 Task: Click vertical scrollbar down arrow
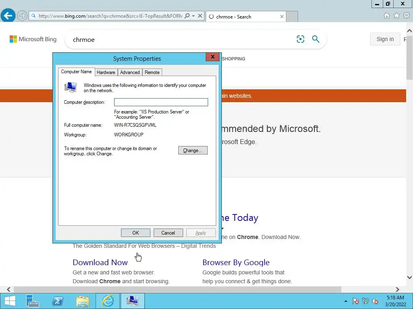[x=410, y=277]
